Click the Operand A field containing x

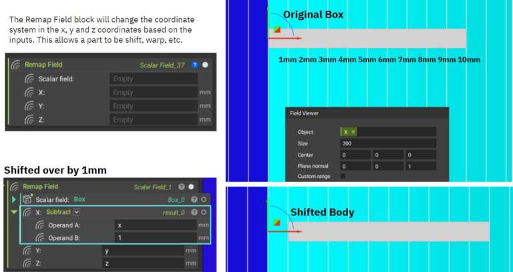click(156, 225)
